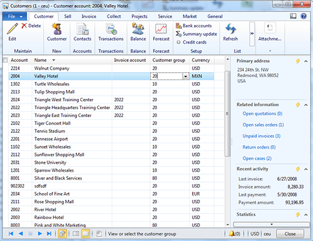Open the Customer group dropdown for Valley Hotel
This screenshot has height=241, width=313.
pyautogui.click(x=185, y=76)
